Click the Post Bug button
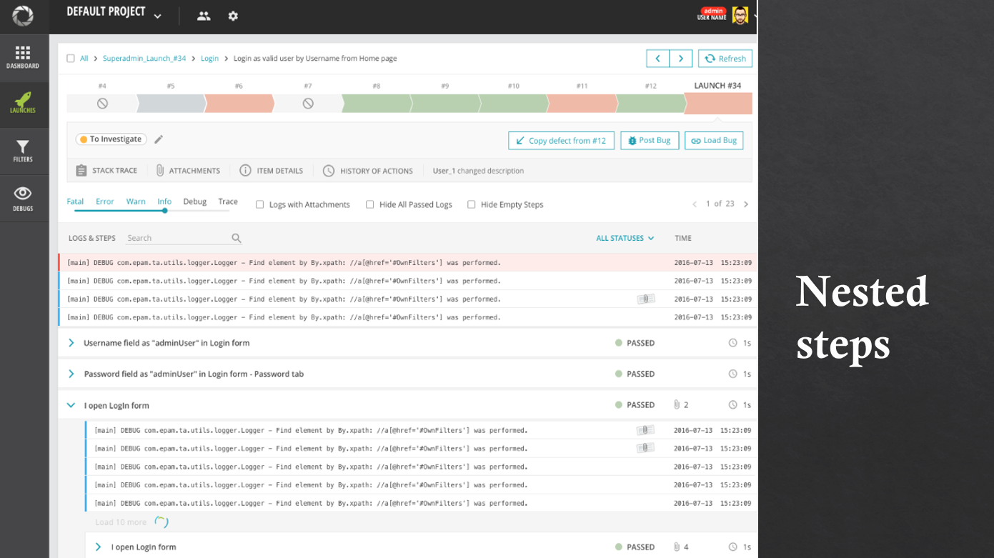This screenshot has width=994, height=558. (x=649, y=140)
